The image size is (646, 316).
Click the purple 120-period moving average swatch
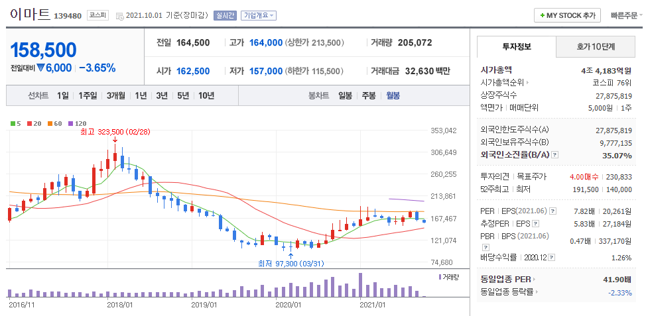pos(70,123)
